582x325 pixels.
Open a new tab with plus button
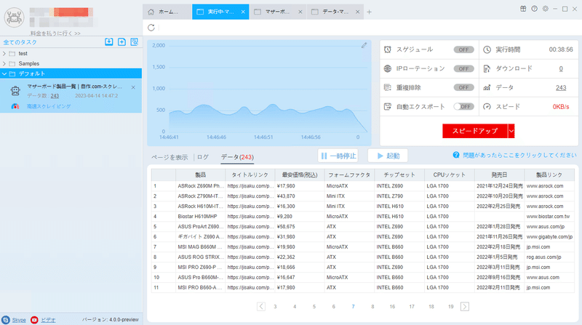369,12
